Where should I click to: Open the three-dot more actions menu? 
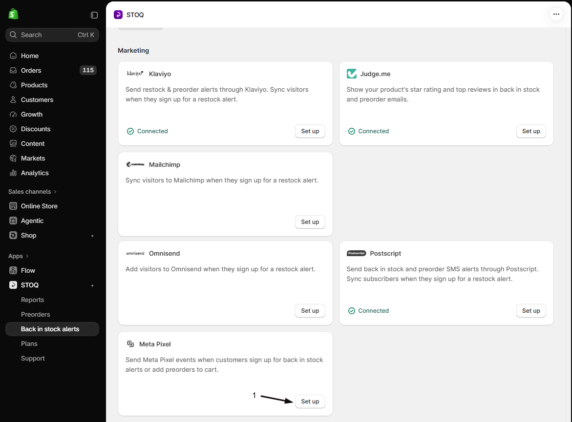556,14
